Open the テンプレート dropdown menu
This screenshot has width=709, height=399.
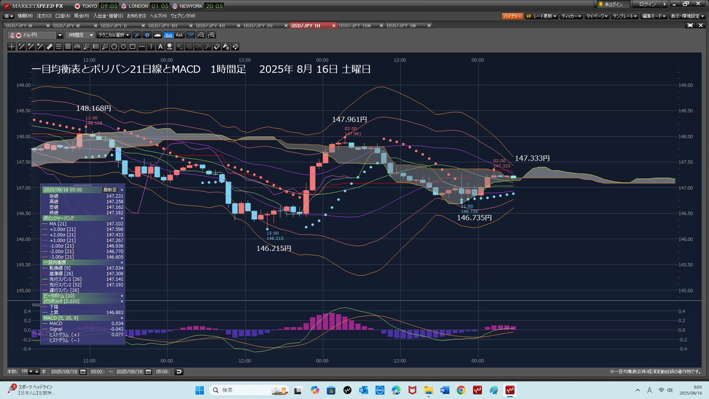click(x=626, y=16)
